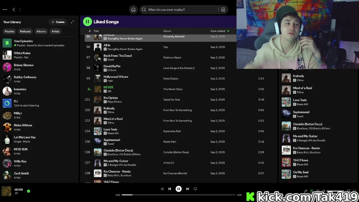Select No Chances - Remix in main list
This screenshot has width=359, height=202.
click(x=117, y=171)
